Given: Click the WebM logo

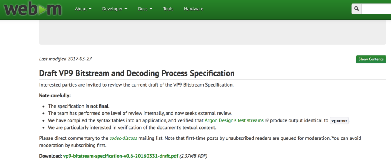Looking at the screenshot, I should click(x=33, y=9).
